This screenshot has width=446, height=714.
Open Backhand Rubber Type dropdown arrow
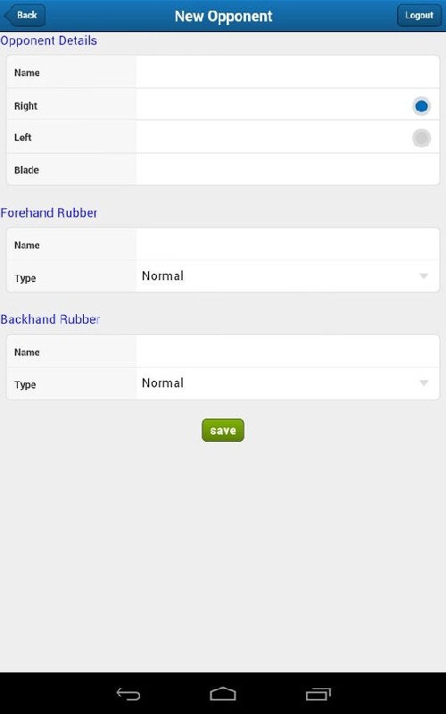[x=424, y=383]
